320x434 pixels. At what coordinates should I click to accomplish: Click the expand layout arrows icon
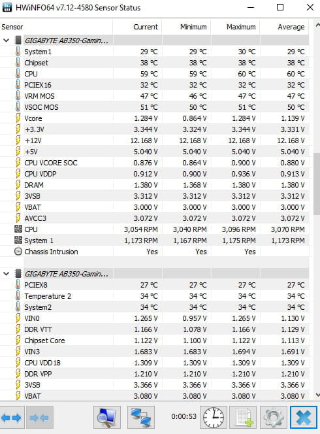pos(12,417)
